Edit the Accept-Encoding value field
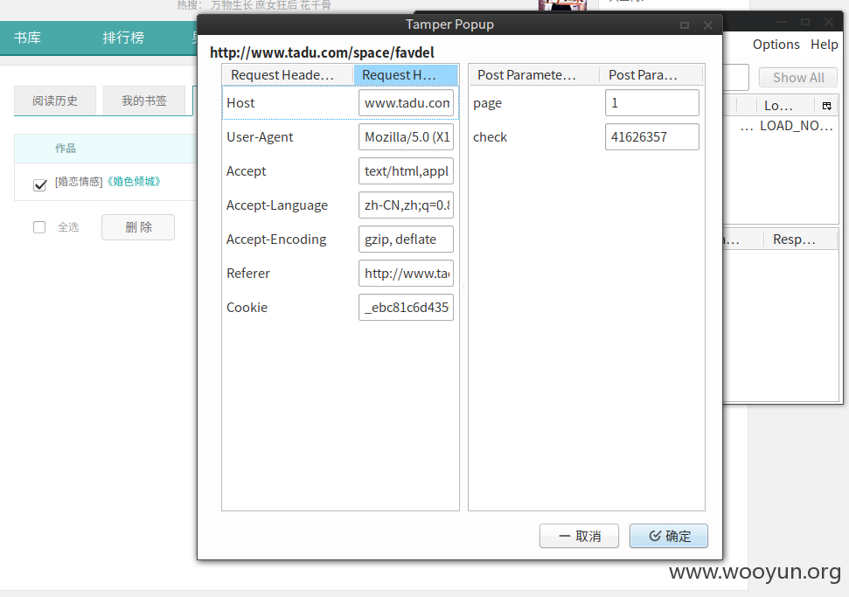The width and height of the screenshot is (849, 597). tap(406, 239)
